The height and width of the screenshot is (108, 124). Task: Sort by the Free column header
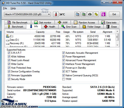54,32
